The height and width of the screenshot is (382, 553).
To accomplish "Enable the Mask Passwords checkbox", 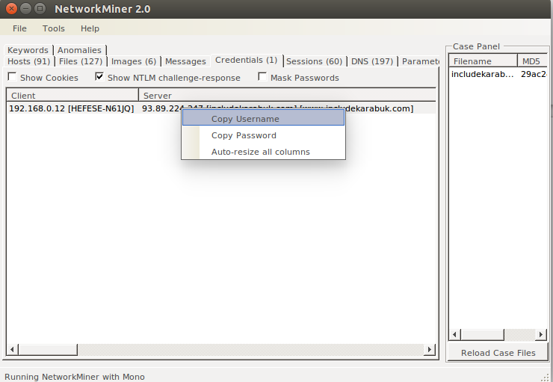I will pyautogui.click(x=262, y=76).
